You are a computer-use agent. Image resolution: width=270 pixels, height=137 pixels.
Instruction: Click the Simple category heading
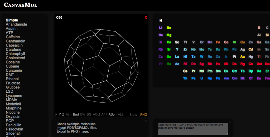coord(12,20)
